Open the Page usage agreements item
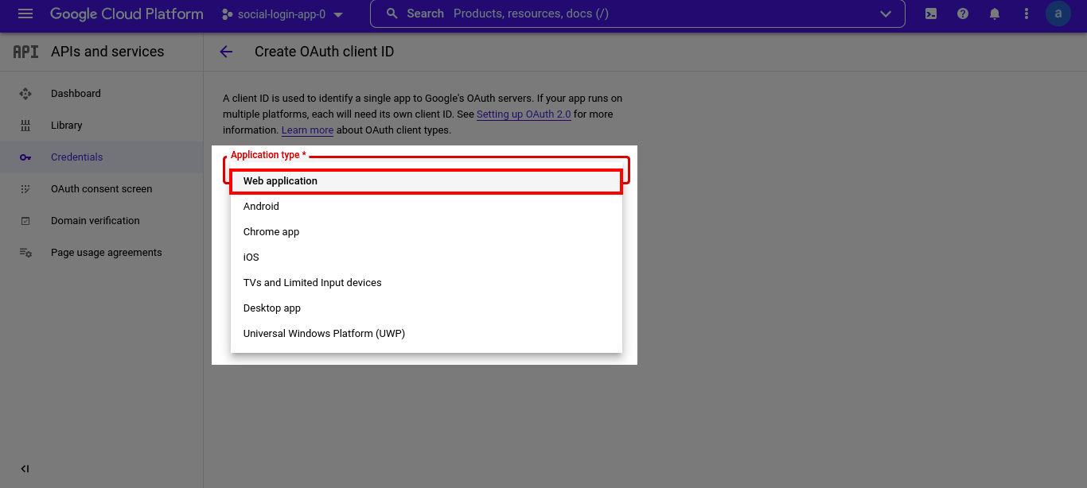The height and width of the screenshot is (488, 1087). coord(102,253)
